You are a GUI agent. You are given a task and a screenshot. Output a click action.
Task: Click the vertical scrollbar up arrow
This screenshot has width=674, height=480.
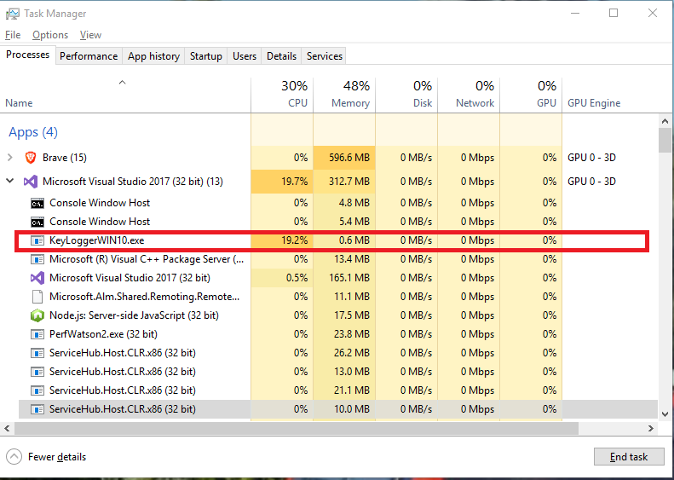[665, 122]
